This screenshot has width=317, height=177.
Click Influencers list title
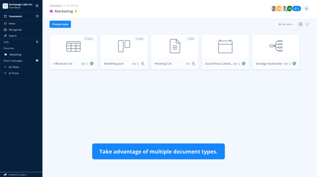coord(63,64)
